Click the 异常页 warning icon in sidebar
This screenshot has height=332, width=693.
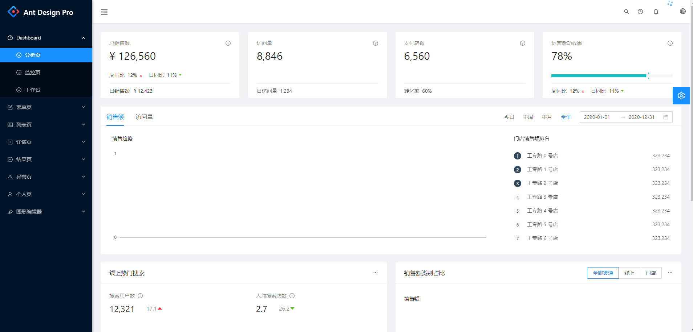point(10,177)
